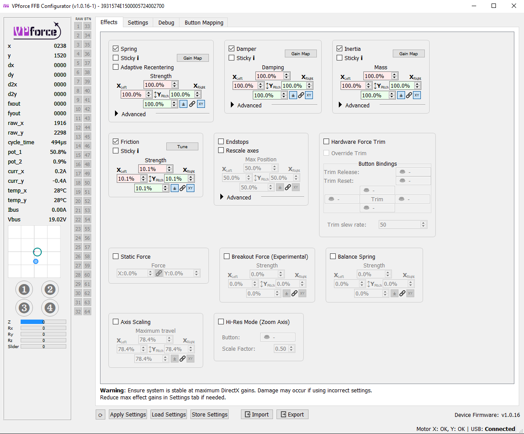The image size is (524, 434).
Task: Click Store Settings button
Action: (209, 415)
